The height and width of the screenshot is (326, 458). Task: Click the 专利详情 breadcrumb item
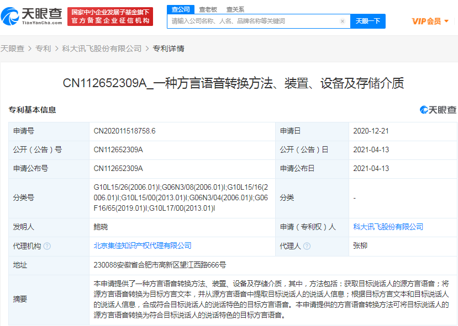coord(169,49)
